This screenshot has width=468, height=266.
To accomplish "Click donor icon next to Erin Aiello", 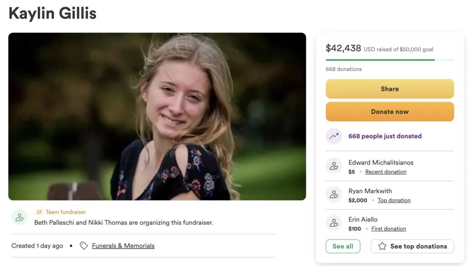I will point(334,223).
